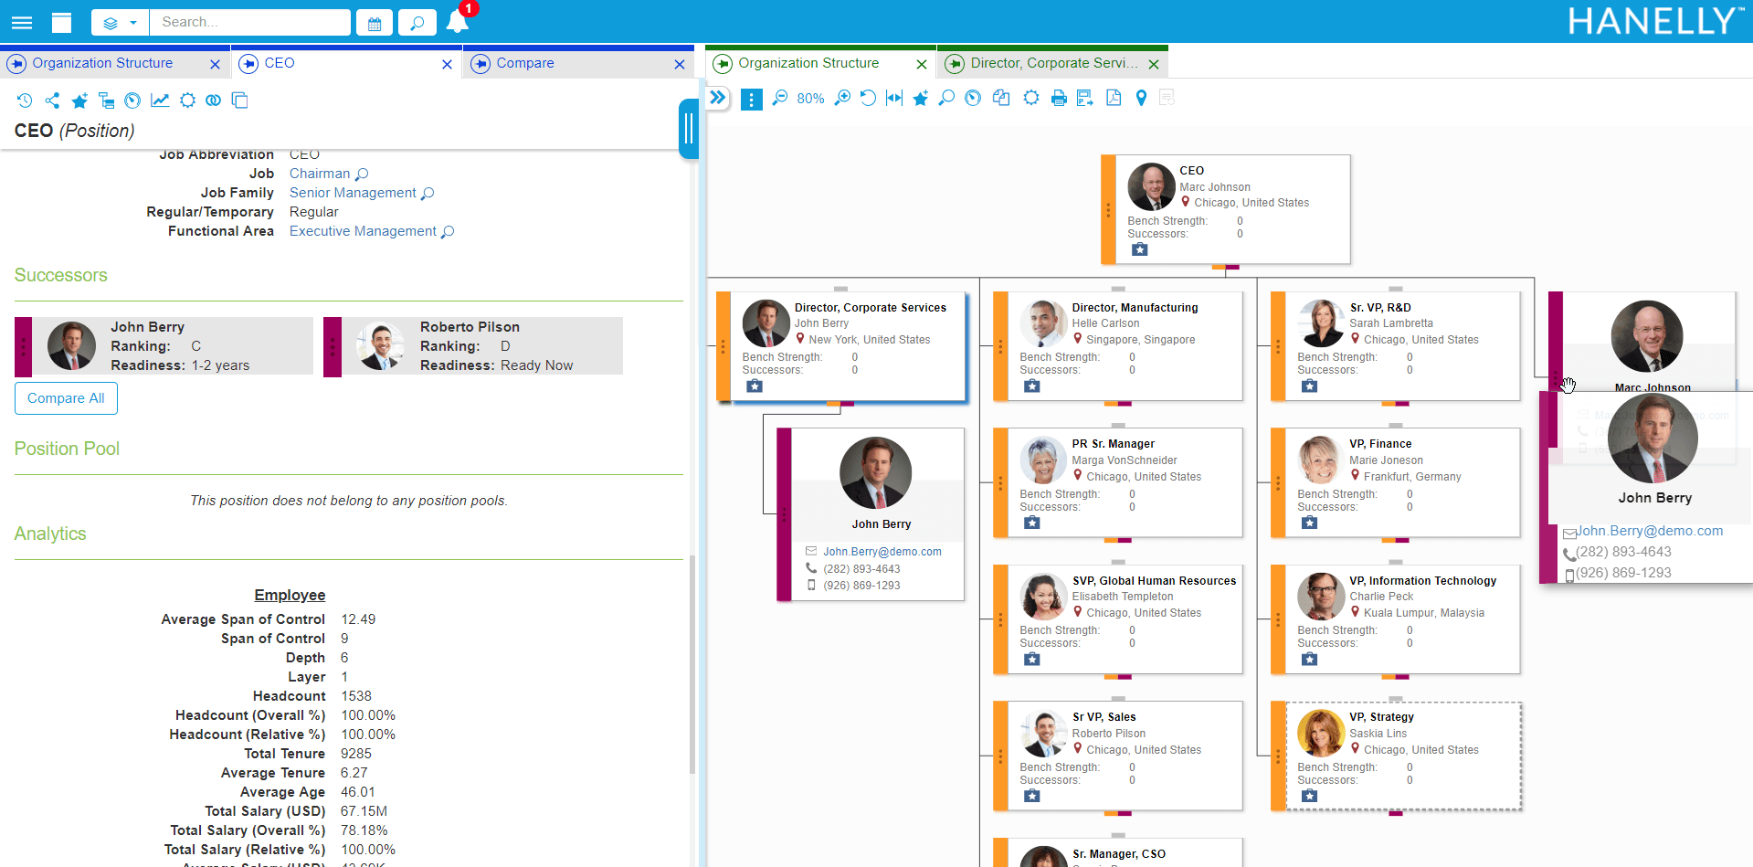Click inside the Search field in the top bar
This screenshot has height=867, width=1753.
(x=247, y=21)
